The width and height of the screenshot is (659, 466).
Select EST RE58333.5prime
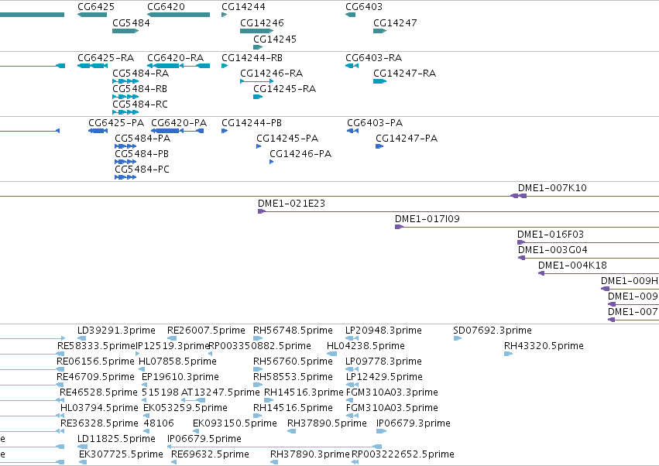click(x=96, y=346)
